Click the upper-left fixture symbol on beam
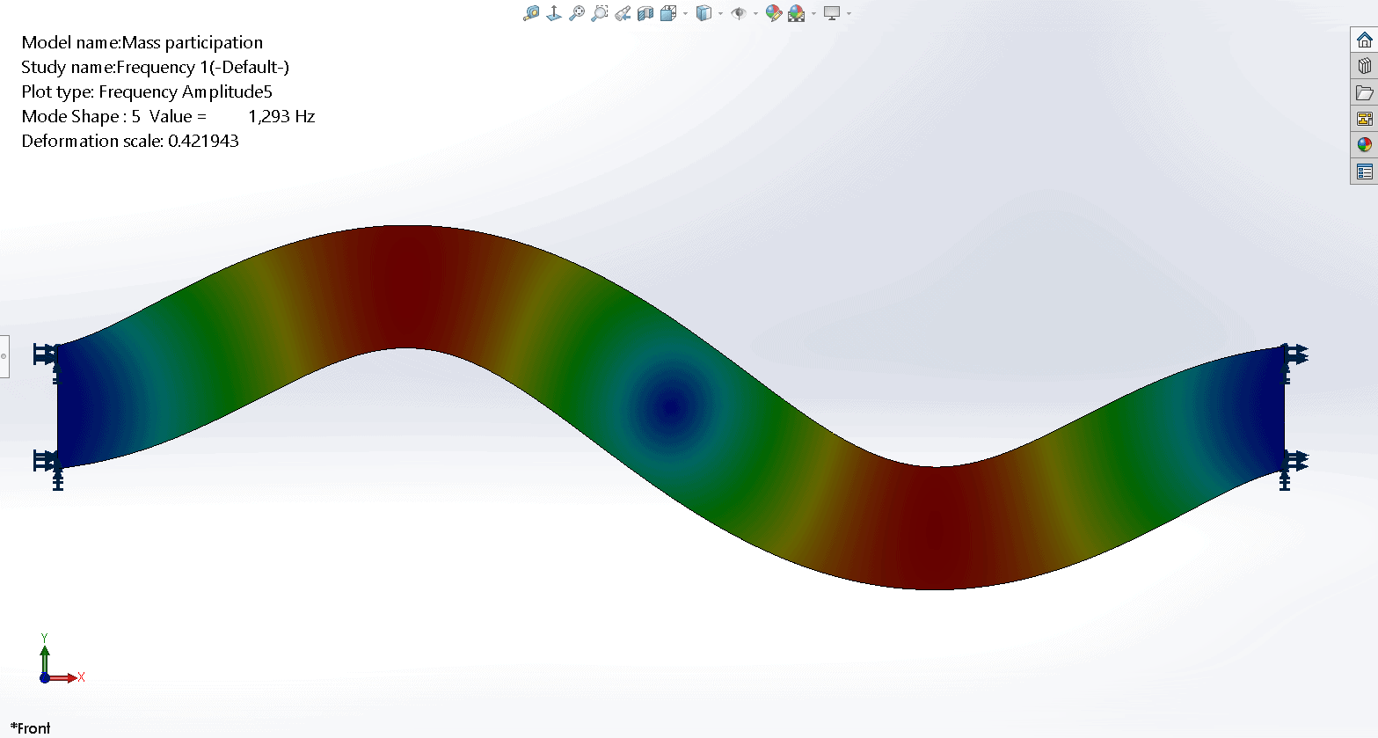Viewport: 1378px width, 738px height. (46, 355)
